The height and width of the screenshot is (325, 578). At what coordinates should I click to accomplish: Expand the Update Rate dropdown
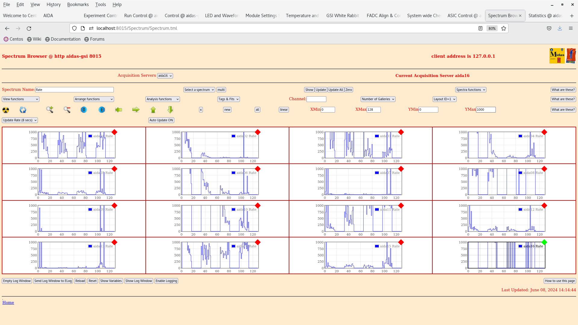20,120
